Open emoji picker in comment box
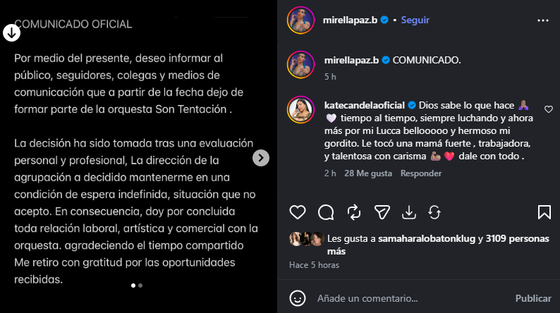560x313 pixels. click(x=298, y=298)
